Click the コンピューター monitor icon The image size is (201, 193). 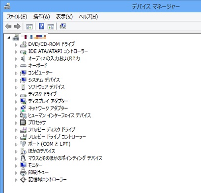click(23, 73)
